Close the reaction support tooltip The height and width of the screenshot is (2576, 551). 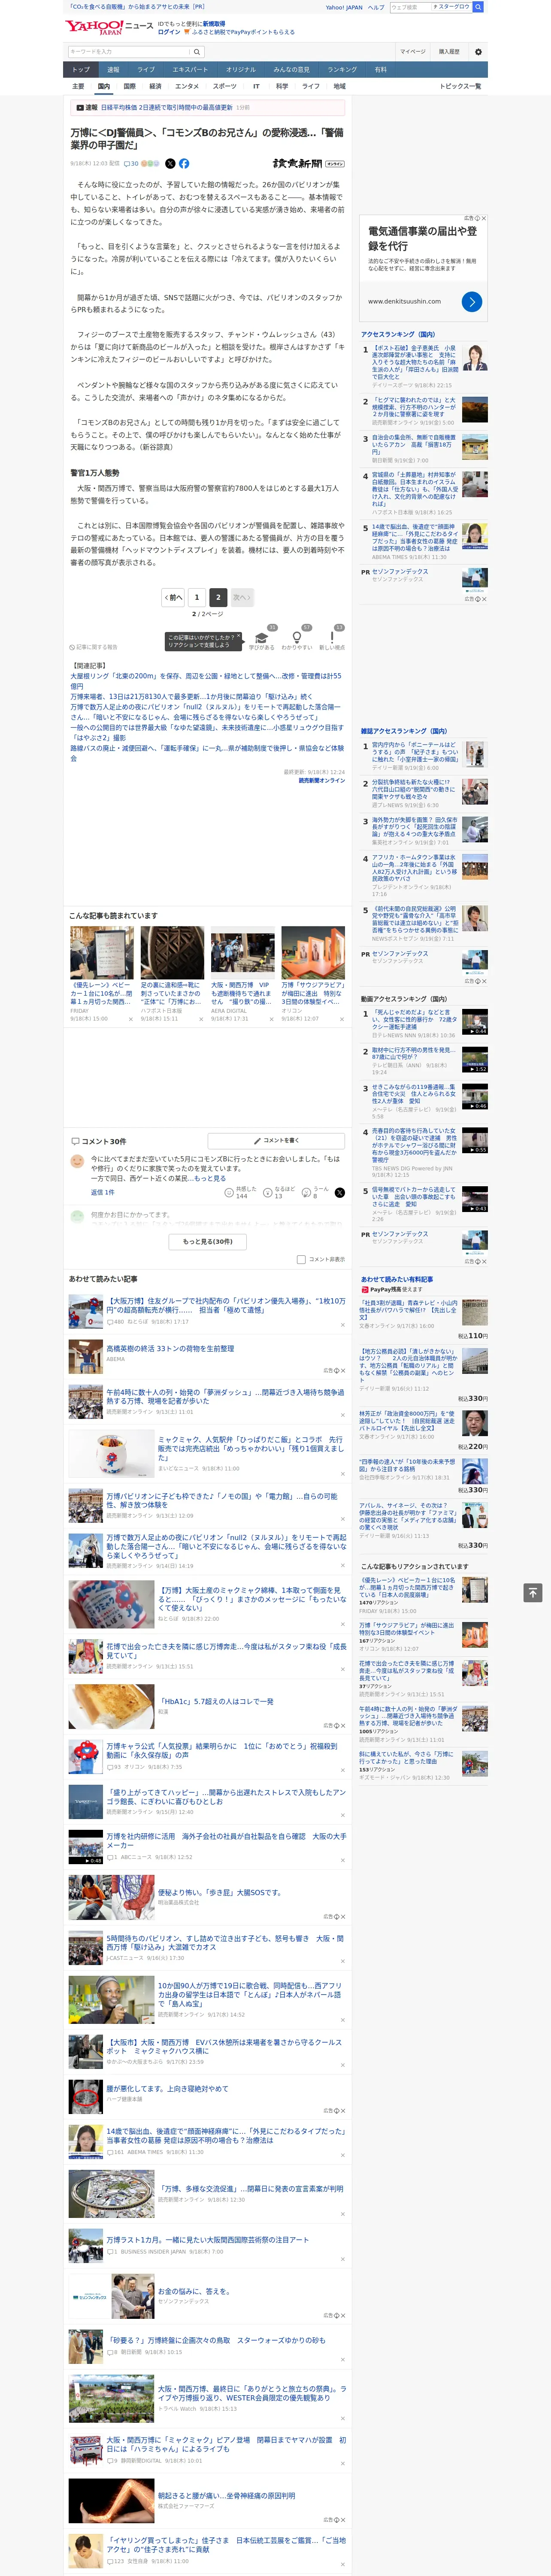point(238,636)
